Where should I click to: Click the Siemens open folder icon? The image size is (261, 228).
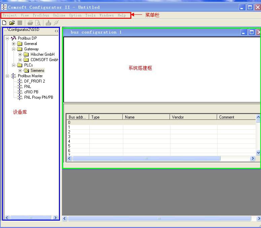point(26,71)
